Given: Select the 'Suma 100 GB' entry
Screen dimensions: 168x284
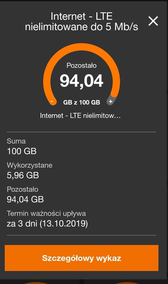Looking at the screenshot, I should (x=21, y=146).
